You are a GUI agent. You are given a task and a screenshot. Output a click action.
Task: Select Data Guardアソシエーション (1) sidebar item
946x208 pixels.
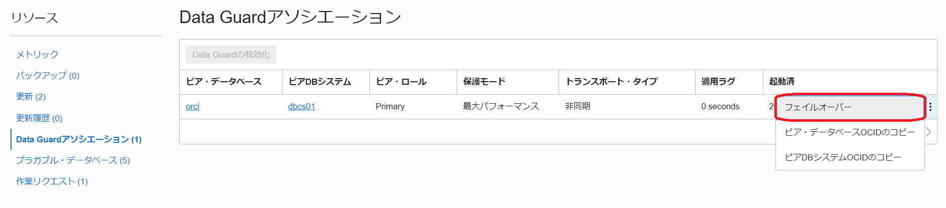[79, 139]
